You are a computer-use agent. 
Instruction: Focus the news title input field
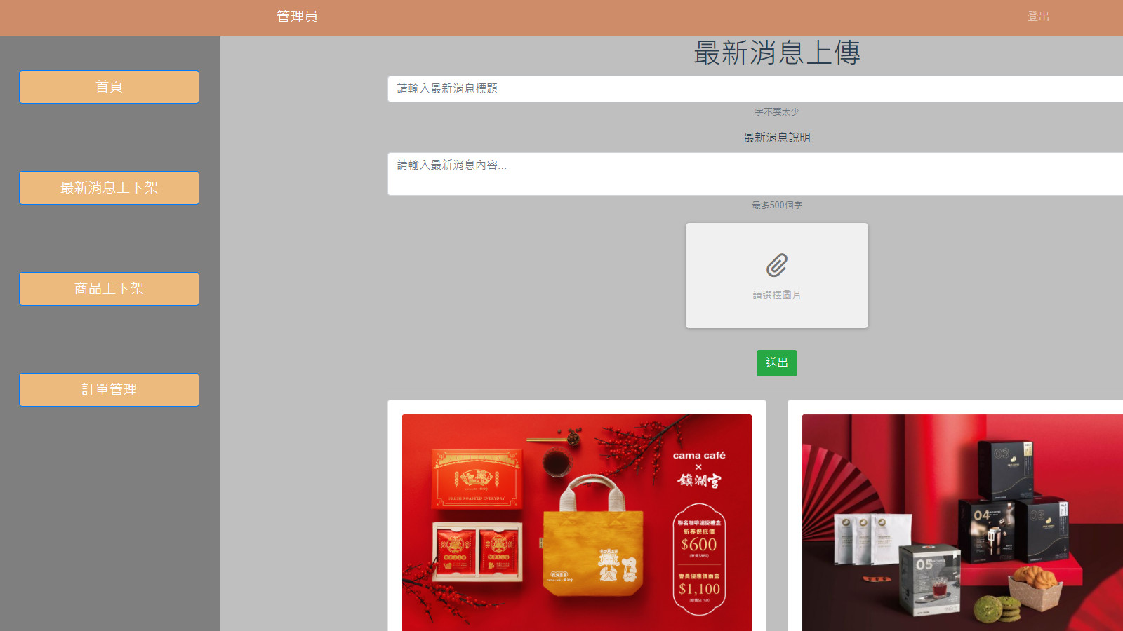coord(755,89)
